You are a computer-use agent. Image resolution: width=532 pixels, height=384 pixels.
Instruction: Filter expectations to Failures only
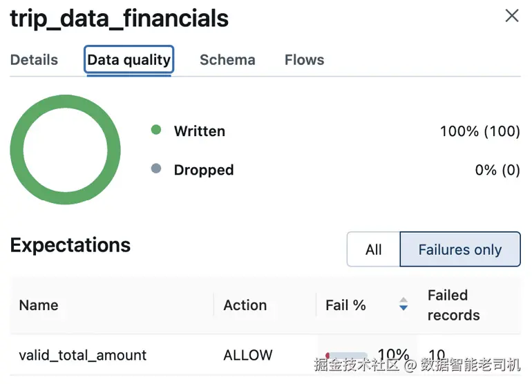tap(460, 249)
